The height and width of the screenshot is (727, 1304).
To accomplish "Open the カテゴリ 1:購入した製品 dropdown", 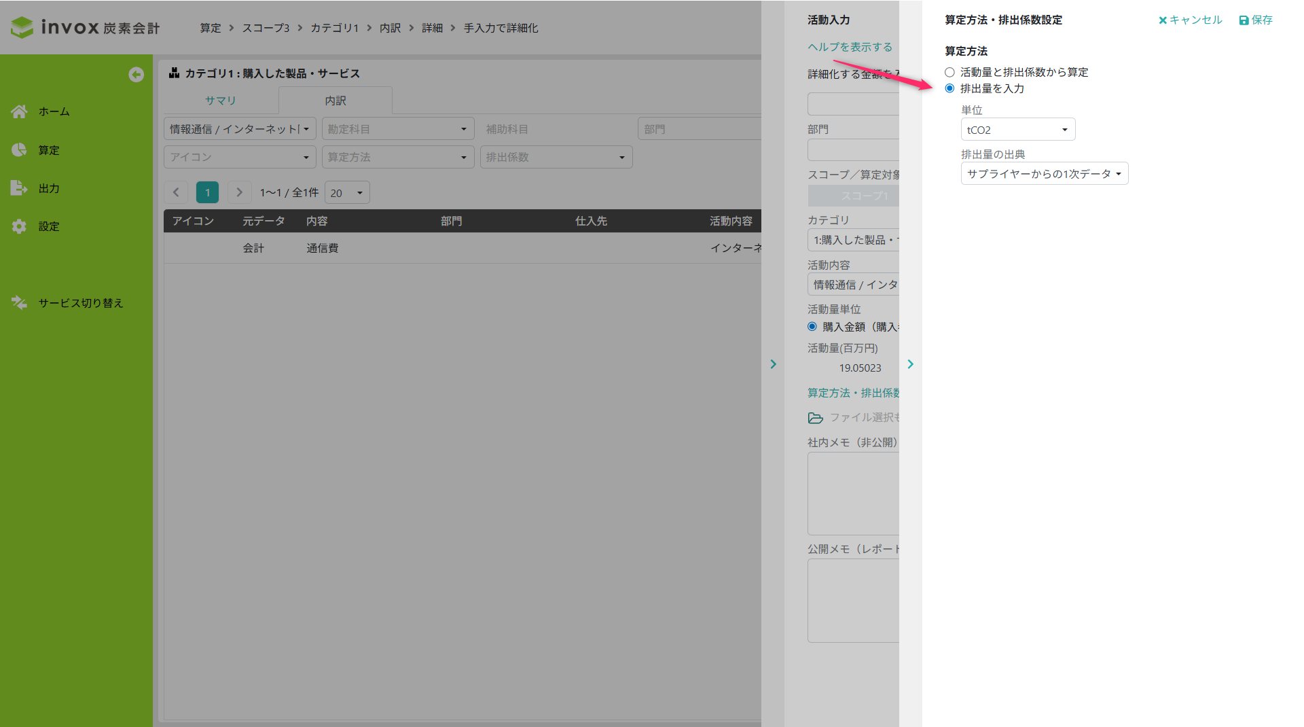I will pyautogui.click(x=854, y=240).
